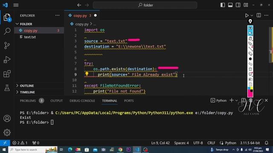The image size is (273, 153).
Task: Click Ln 9, Col 42 in status bar
Action: 160,143
